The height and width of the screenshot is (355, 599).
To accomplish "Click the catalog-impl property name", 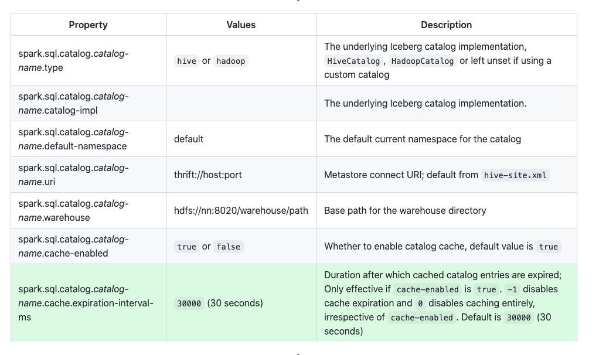I will (x=73, y=103).
